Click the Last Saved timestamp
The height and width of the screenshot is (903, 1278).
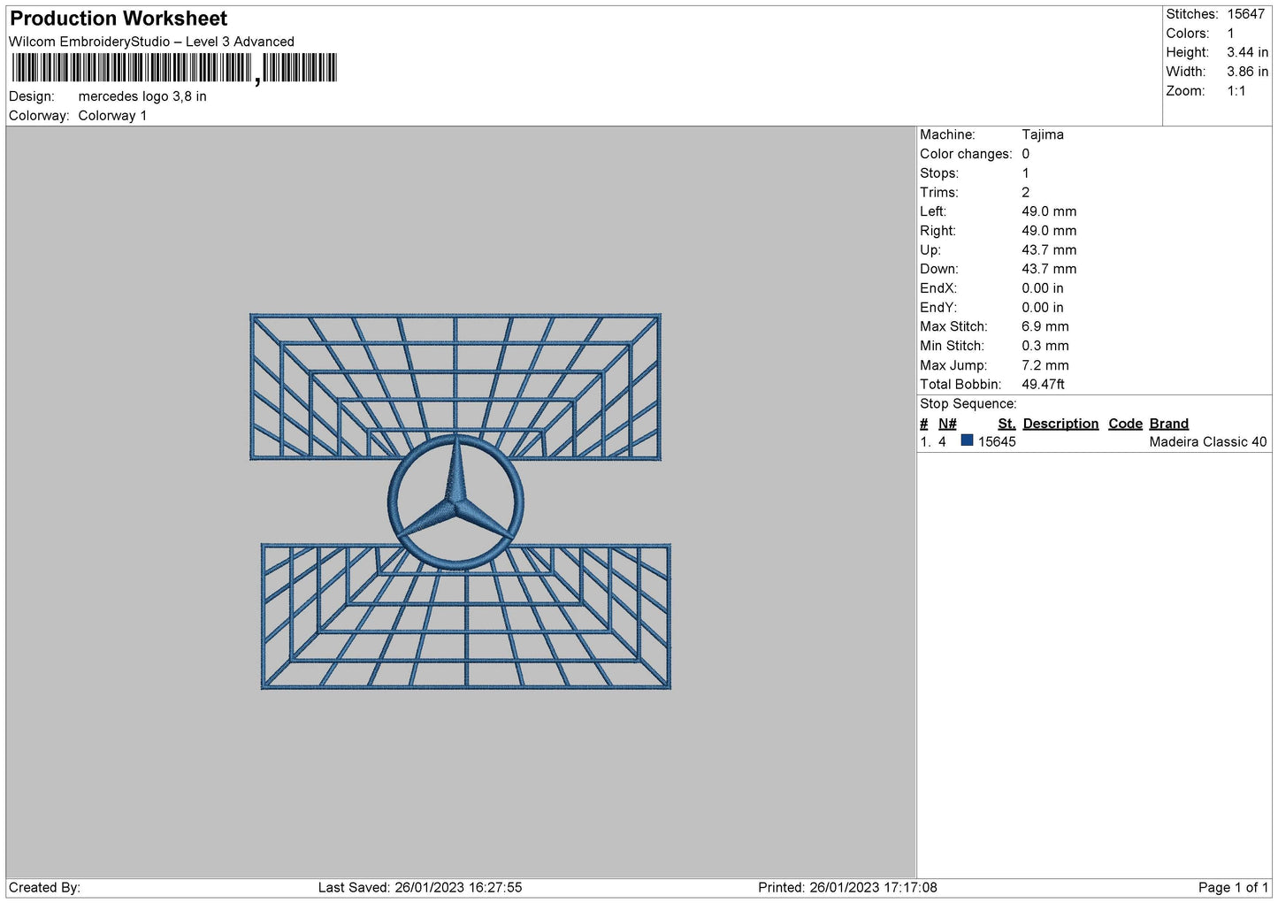point(420,887)
